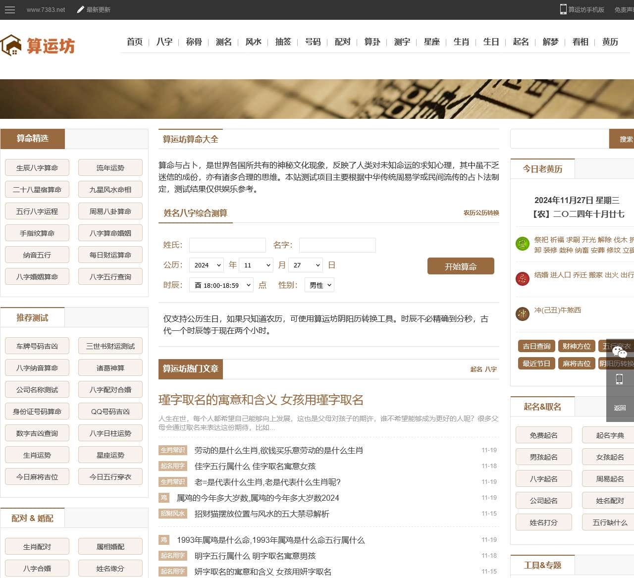Click 流年运势 button
The width and height of the screenshot is (634, 578).
(x=110, y=167)
